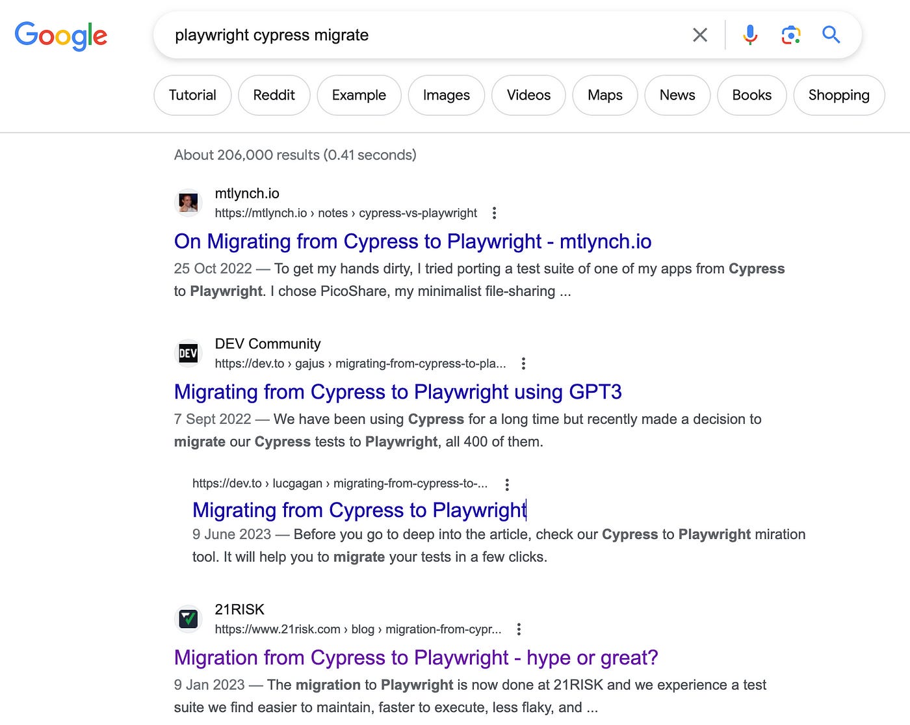Open the 21RISK site favicon
The height and width of the screenshot is (725, 910).
click(188, 618)
